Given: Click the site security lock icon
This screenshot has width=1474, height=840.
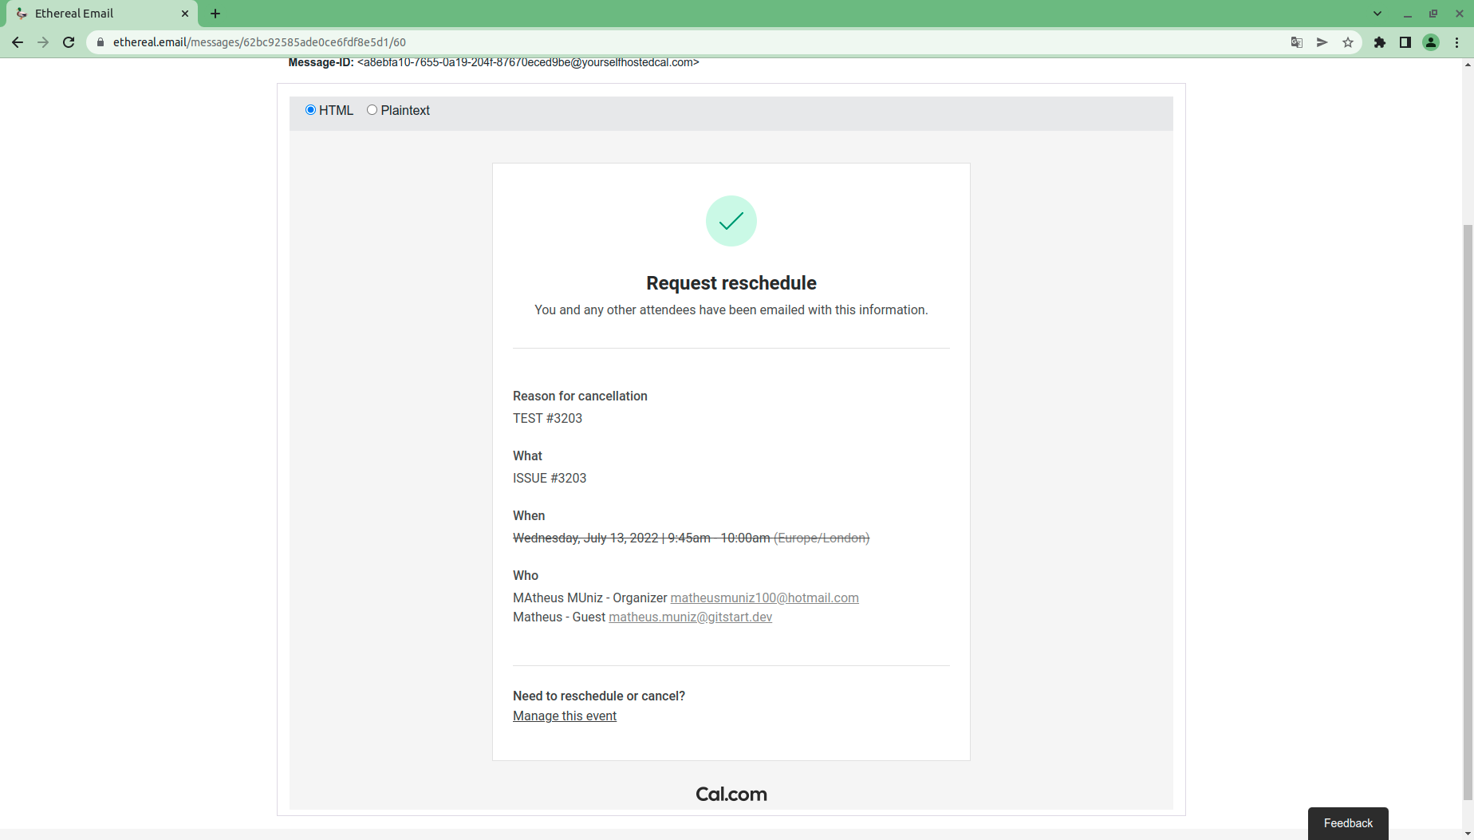Looking at the screenshot, I should point(100,42).
